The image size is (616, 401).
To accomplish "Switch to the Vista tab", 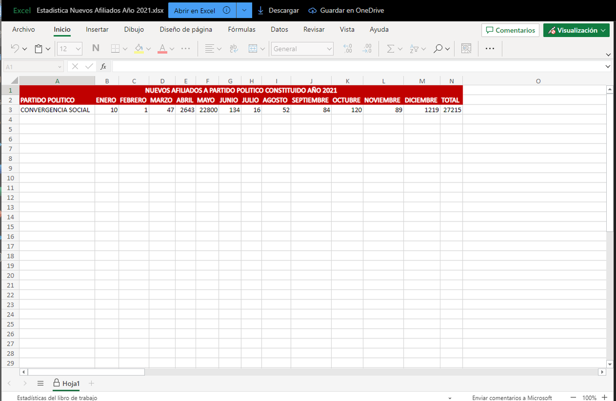I will tap(347, 30).
